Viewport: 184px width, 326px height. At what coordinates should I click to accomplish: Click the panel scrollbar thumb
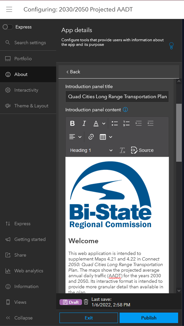(x=179, y=133)
